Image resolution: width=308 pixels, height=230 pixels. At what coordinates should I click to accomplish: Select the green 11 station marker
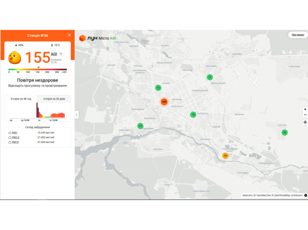point(210,77)
